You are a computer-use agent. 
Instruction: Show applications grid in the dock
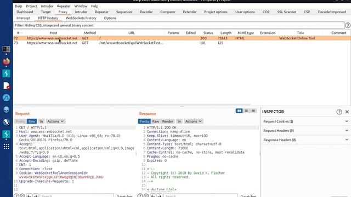[6, 146]
